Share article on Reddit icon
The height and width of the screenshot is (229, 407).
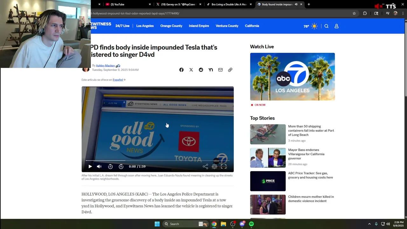point(201,70)
